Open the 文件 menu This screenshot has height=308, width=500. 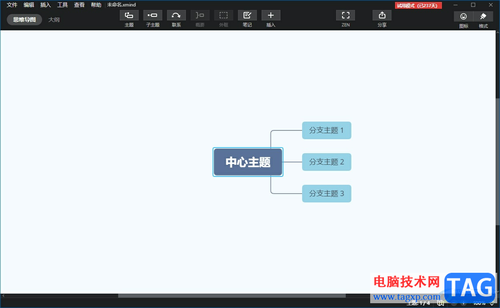click(12, 5)
